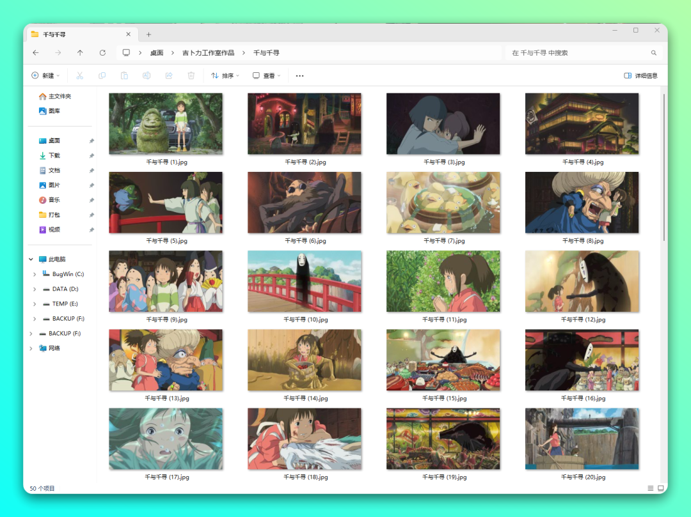Image resolution: width=691 pixels, height=517 pixels.
Task: Collapse the 此电脑 tree node
Action: [31, 259]
